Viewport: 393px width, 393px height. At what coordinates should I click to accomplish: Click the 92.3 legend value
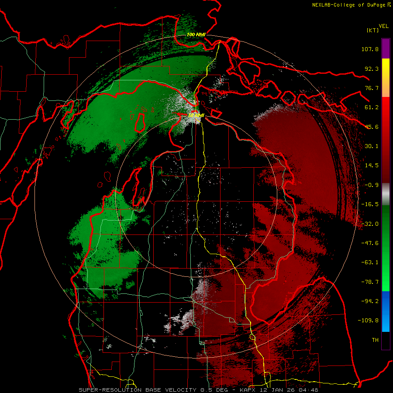372,69
